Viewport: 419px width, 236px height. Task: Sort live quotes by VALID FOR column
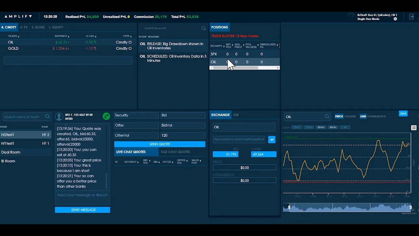tap(196, 162)
